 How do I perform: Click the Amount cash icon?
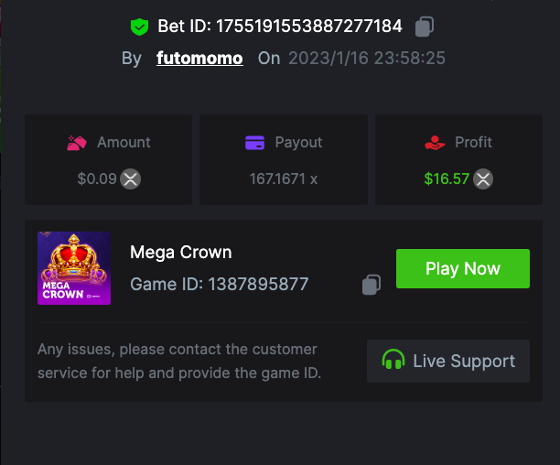(x=77, y=143)
